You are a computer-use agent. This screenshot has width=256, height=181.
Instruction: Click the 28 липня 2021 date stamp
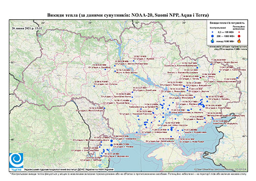pos(27,28)
